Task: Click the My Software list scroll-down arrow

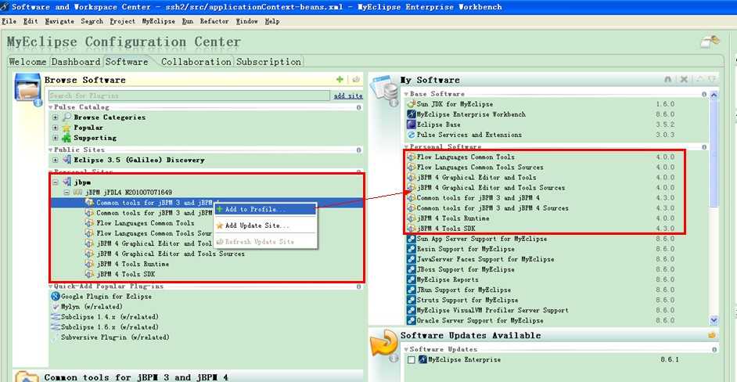Action: pyautogui.click(x=714, y=320)
